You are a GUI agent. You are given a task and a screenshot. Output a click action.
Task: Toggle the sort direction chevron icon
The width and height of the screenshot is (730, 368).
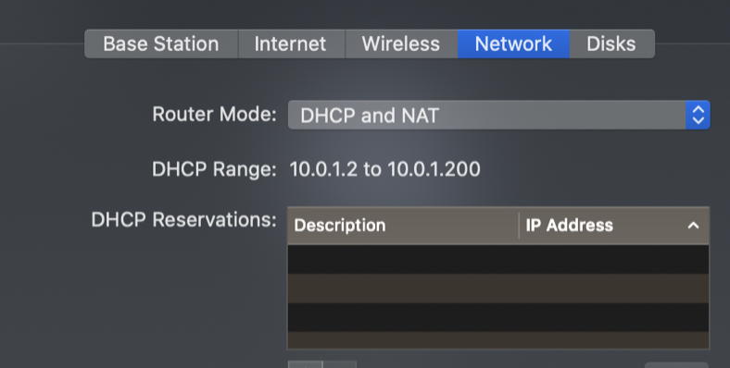click(693, 226)
